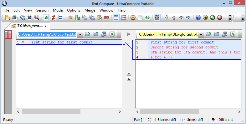Viewport: 246px width, 124px height.
Task: Browse for right file with folder icon
Action: [x=208, y=34]
